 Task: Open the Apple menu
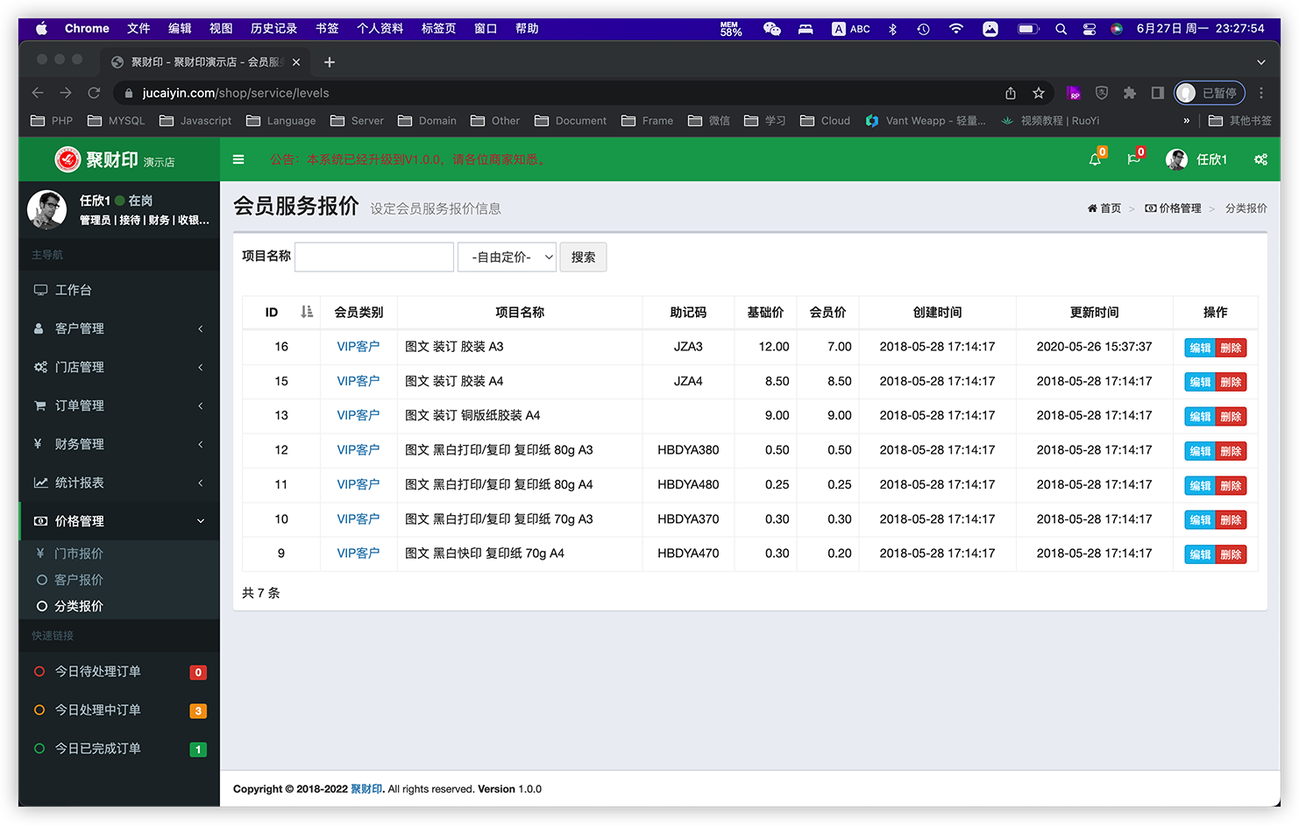tap(41, 29)
